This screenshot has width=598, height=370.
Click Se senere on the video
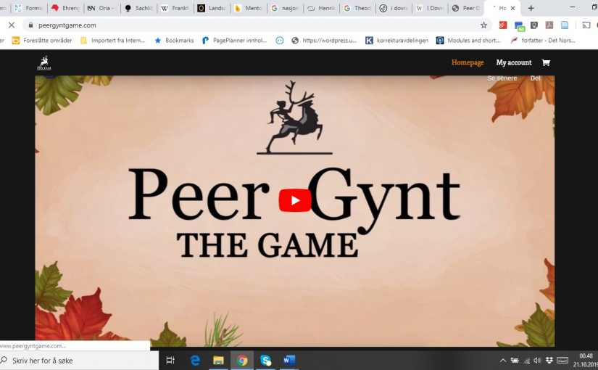click(502, 78)
